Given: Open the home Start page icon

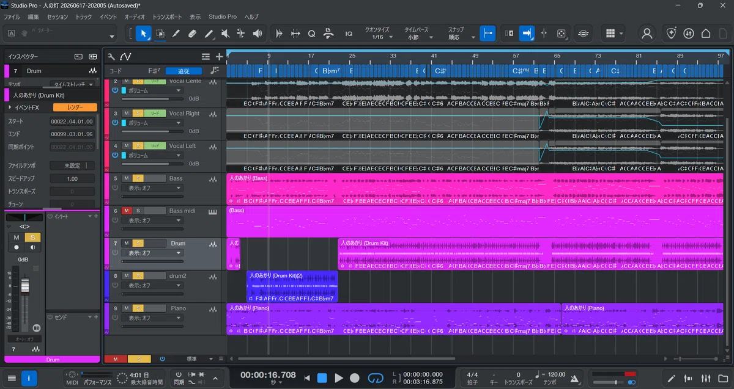Looking at the screenshot, I should 706,34.
